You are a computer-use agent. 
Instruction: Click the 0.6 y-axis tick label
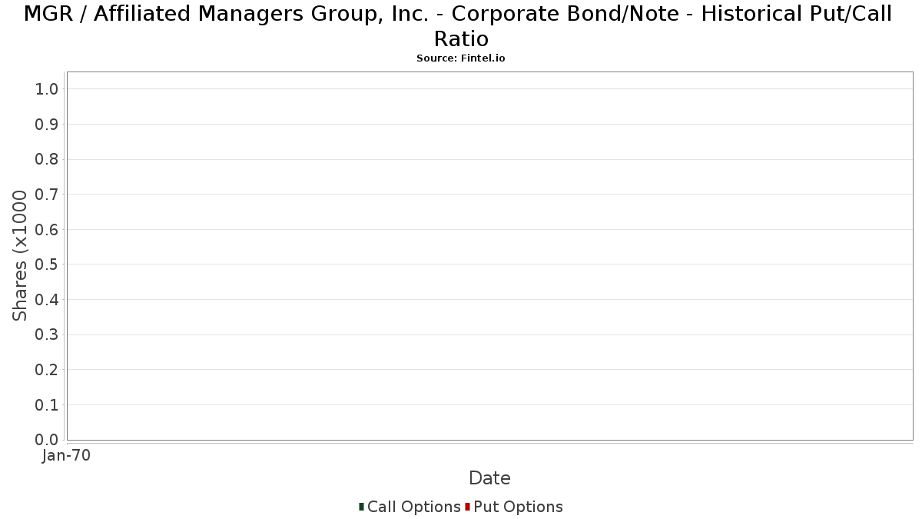pos(47,230)
